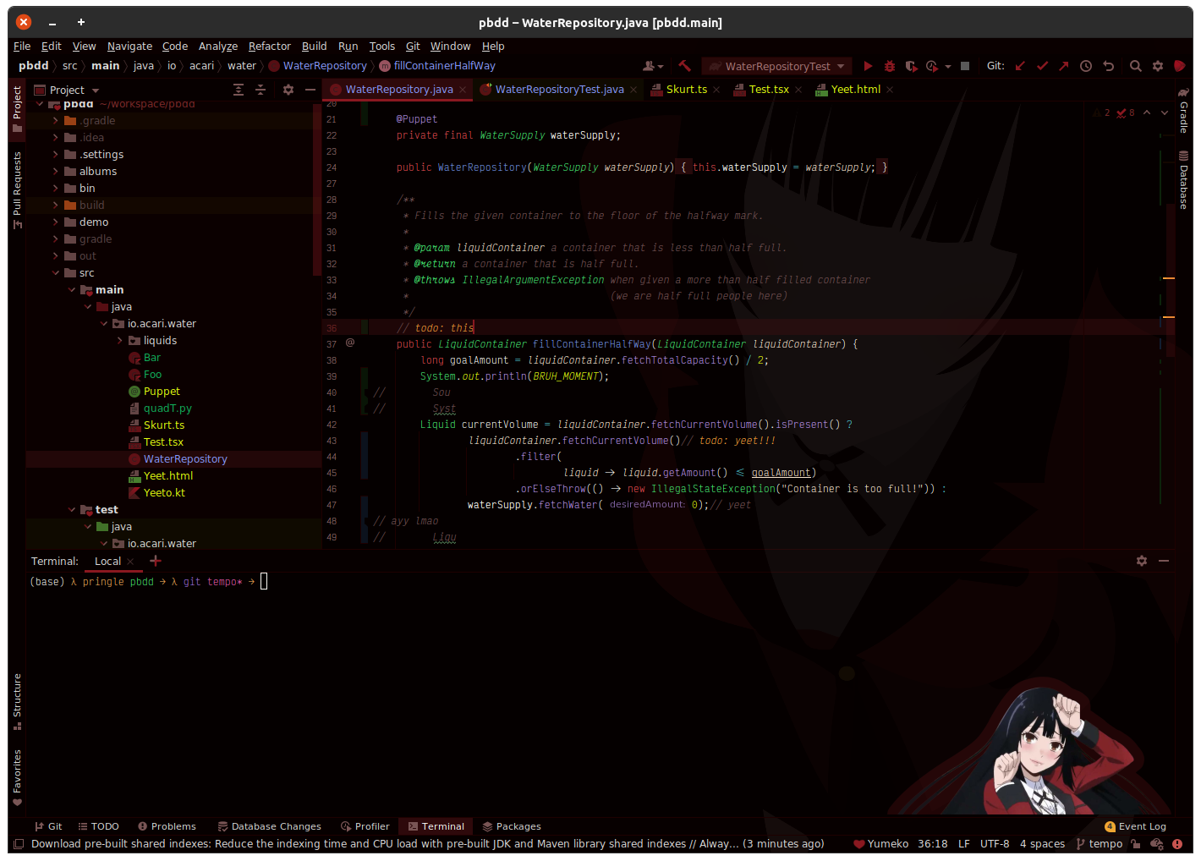Update project with the Git pull icon
The width and height of the screenshot is (1201, 861).
pos(1019,66)
